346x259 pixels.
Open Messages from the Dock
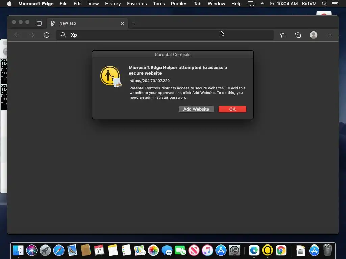pyautogui.click(x=167, y=251)
